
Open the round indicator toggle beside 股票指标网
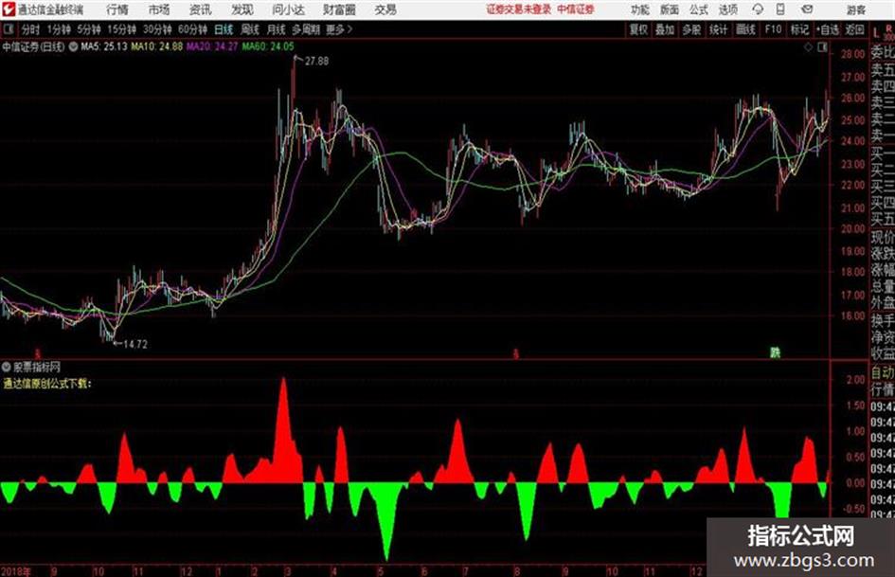click(7, 367)
